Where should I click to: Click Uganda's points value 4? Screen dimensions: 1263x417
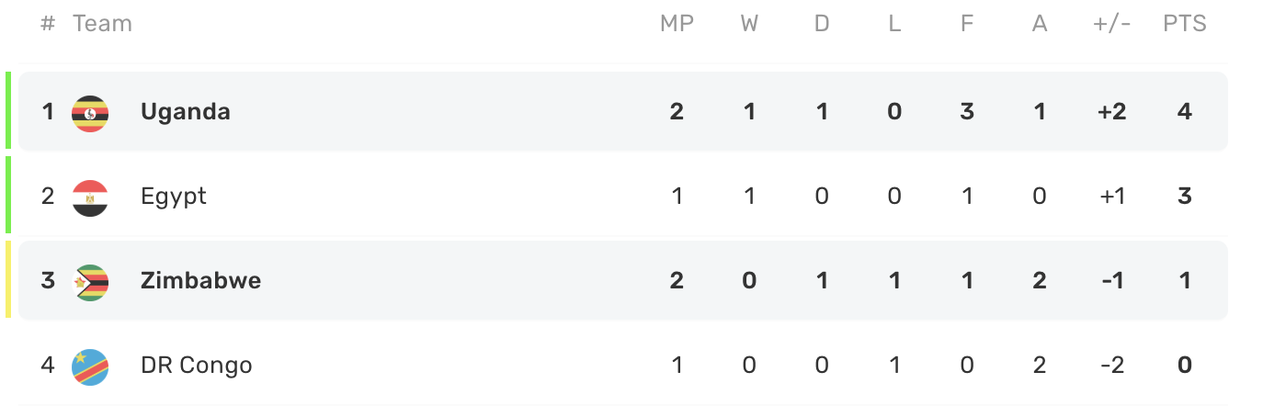(x=1184, y=112)
